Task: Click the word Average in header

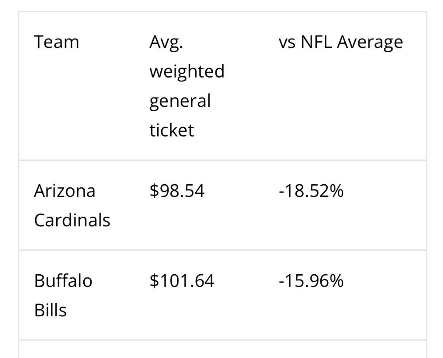Action: pyautogui.click(x=370, y=43)
